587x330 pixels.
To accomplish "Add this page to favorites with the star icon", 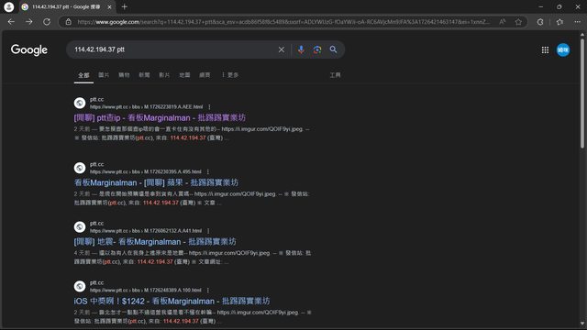I will 518,22.
